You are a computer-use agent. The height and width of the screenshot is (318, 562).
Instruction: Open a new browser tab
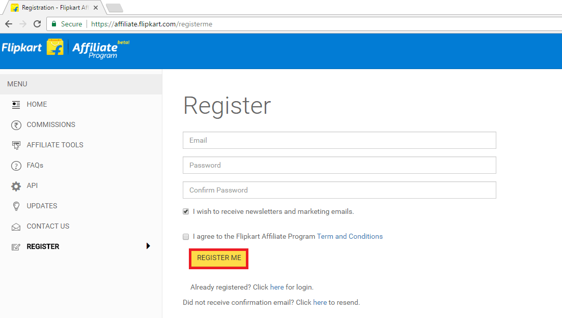115,8
